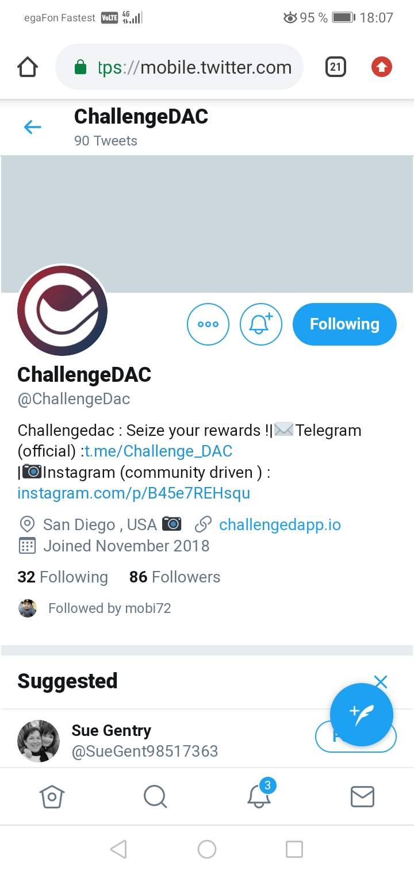The height and width of the screenshot is (874, 414).
Task: Toggle the Following button
Action: [x=344, y=324]
